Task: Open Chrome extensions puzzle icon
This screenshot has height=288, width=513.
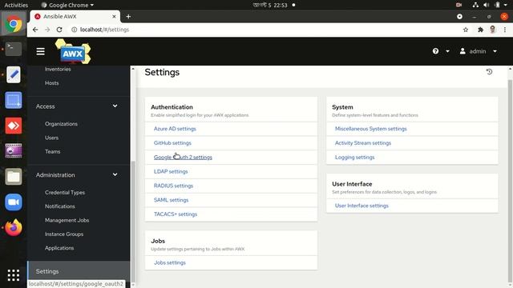Action: coord(480,30)
